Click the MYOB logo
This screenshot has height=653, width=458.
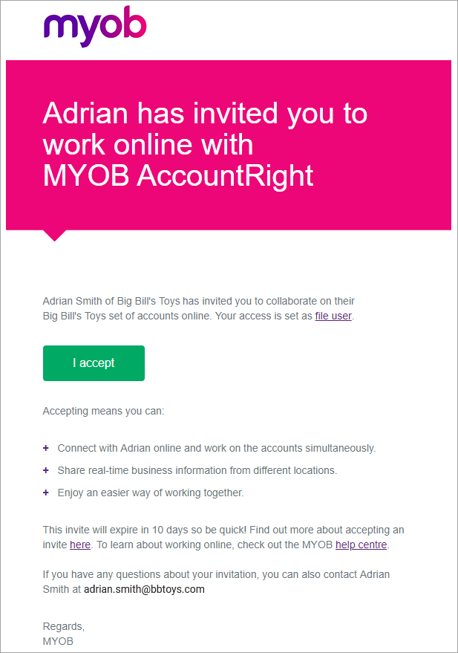(x=95, y=26)
